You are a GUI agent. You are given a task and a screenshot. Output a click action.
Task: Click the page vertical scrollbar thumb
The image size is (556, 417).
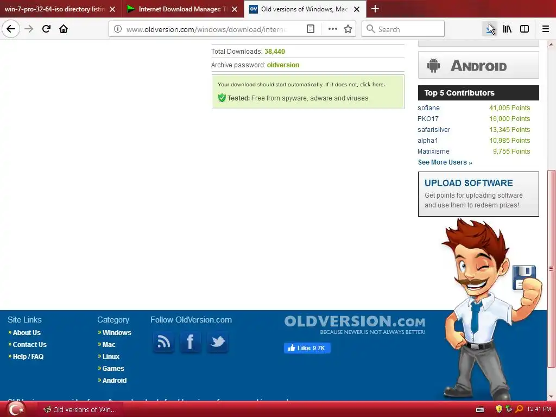551,269
